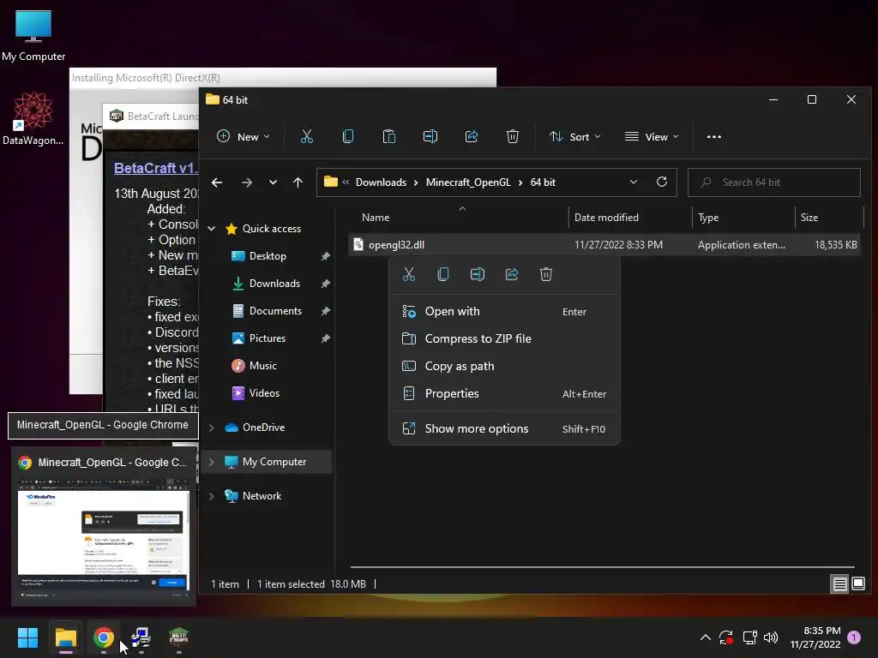Image resolution: width=878 pixels, height=658 pixels.
Task: Collapse the Quick access tree node
Action: pyautogui.click(x=212, y=228)
